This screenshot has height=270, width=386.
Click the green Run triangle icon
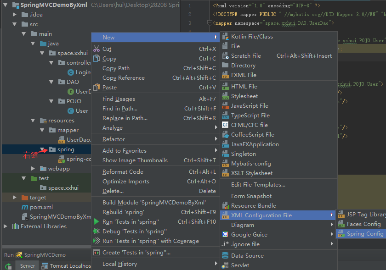(96, 221)
